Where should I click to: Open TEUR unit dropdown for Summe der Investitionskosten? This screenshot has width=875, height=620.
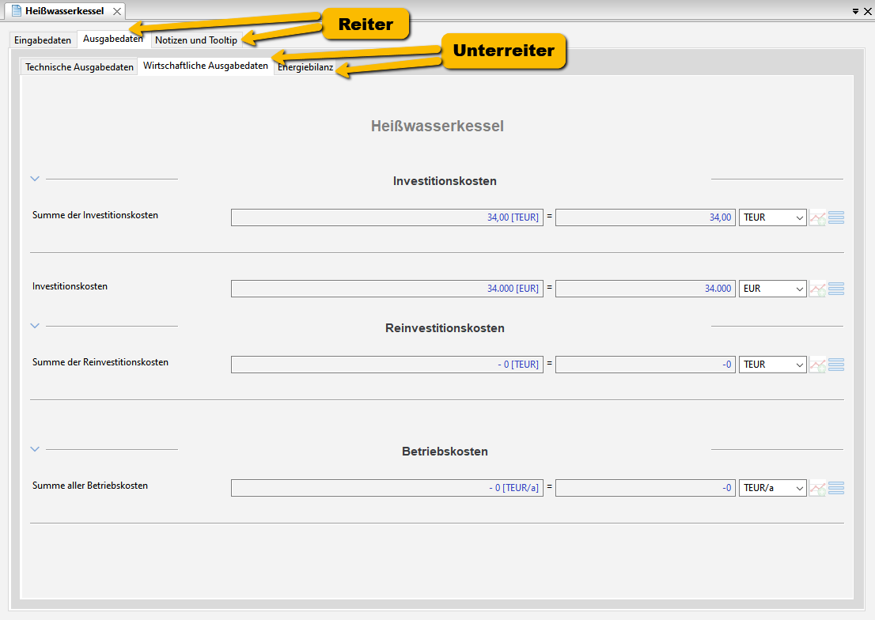pos(773,217)
